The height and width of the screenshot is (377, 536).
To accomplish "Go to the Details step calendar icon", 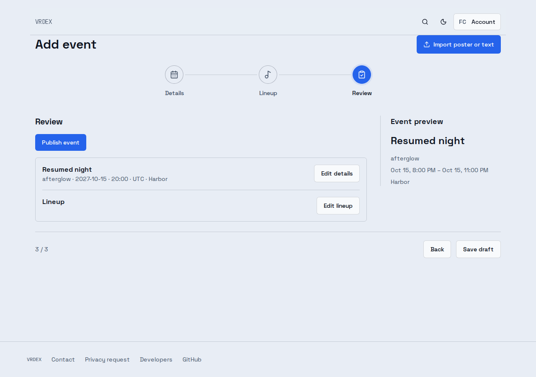I will (174, 75).
